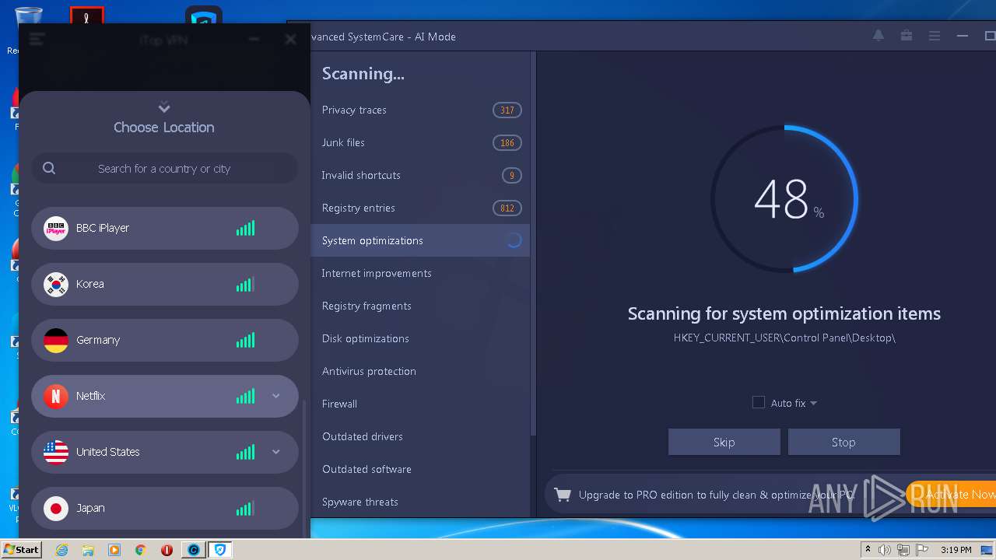Switch to Advanced SystemCare taskbar icon
The image size is (996, 560).
pyautogui.click(x=194, y=550)
